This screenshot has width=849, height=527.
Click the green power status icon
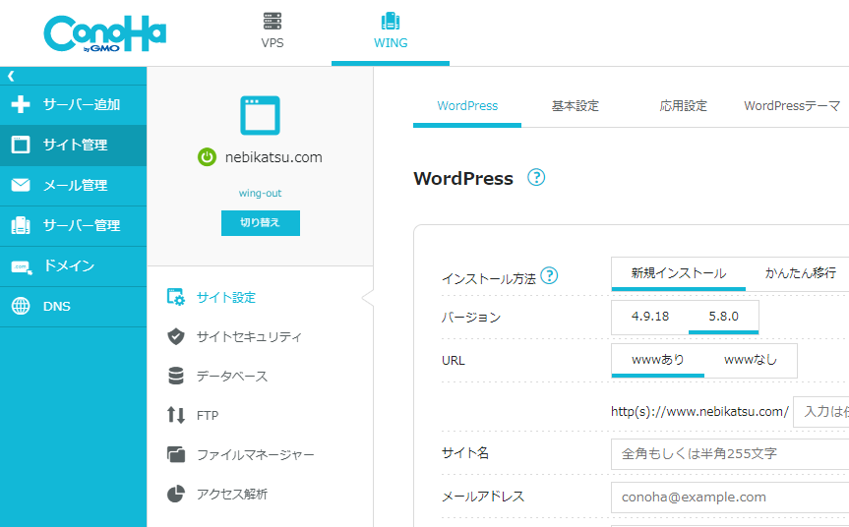(207, 157)
